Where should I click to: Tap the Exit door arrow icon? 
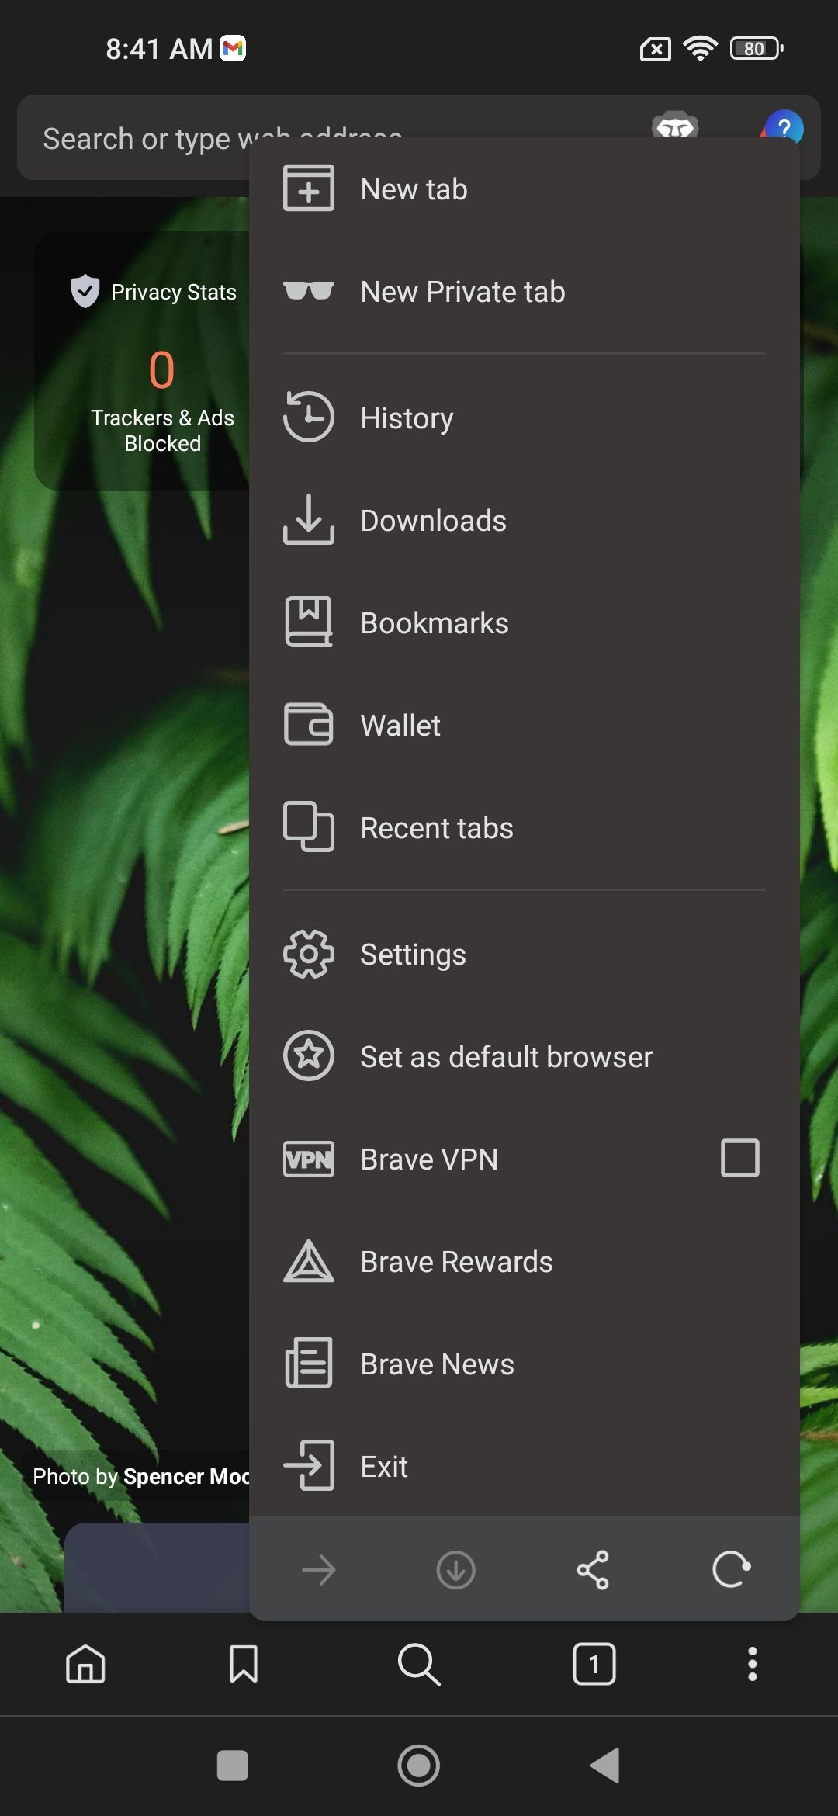click(x=309, y=1465)
